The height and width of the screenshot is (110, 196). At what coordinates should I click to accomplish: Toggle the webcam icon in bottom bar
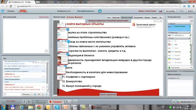click(29, 102)
